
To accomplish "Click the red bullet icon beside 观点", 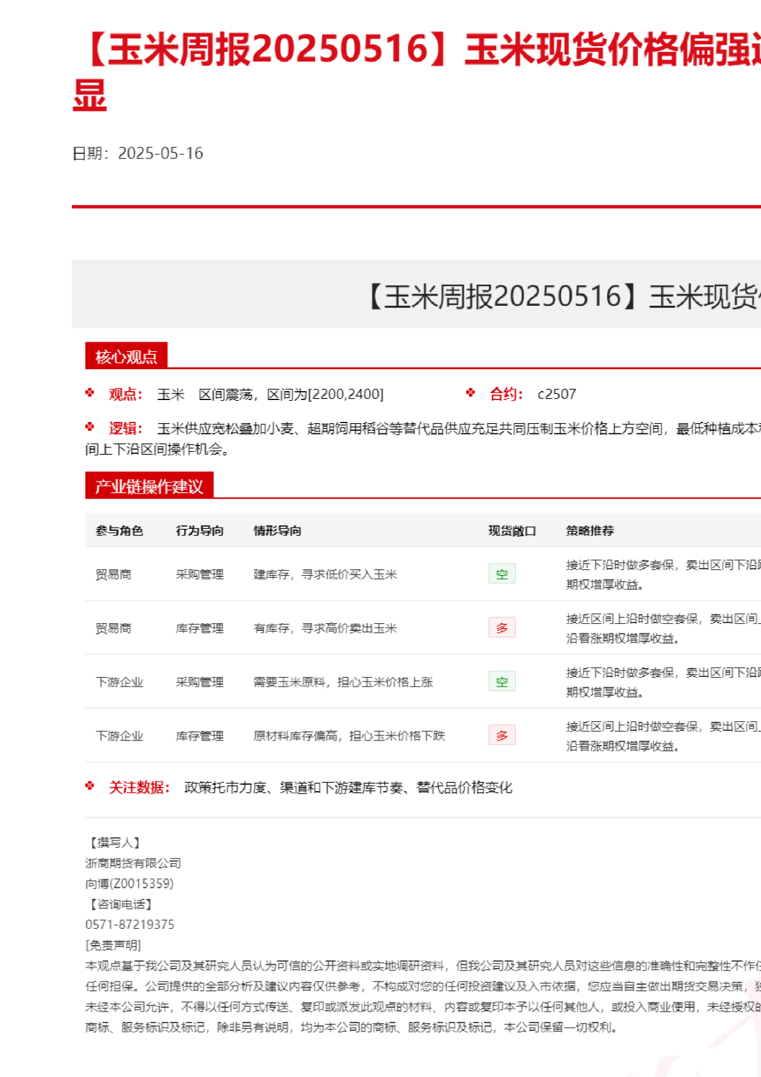I will point(90,393).
